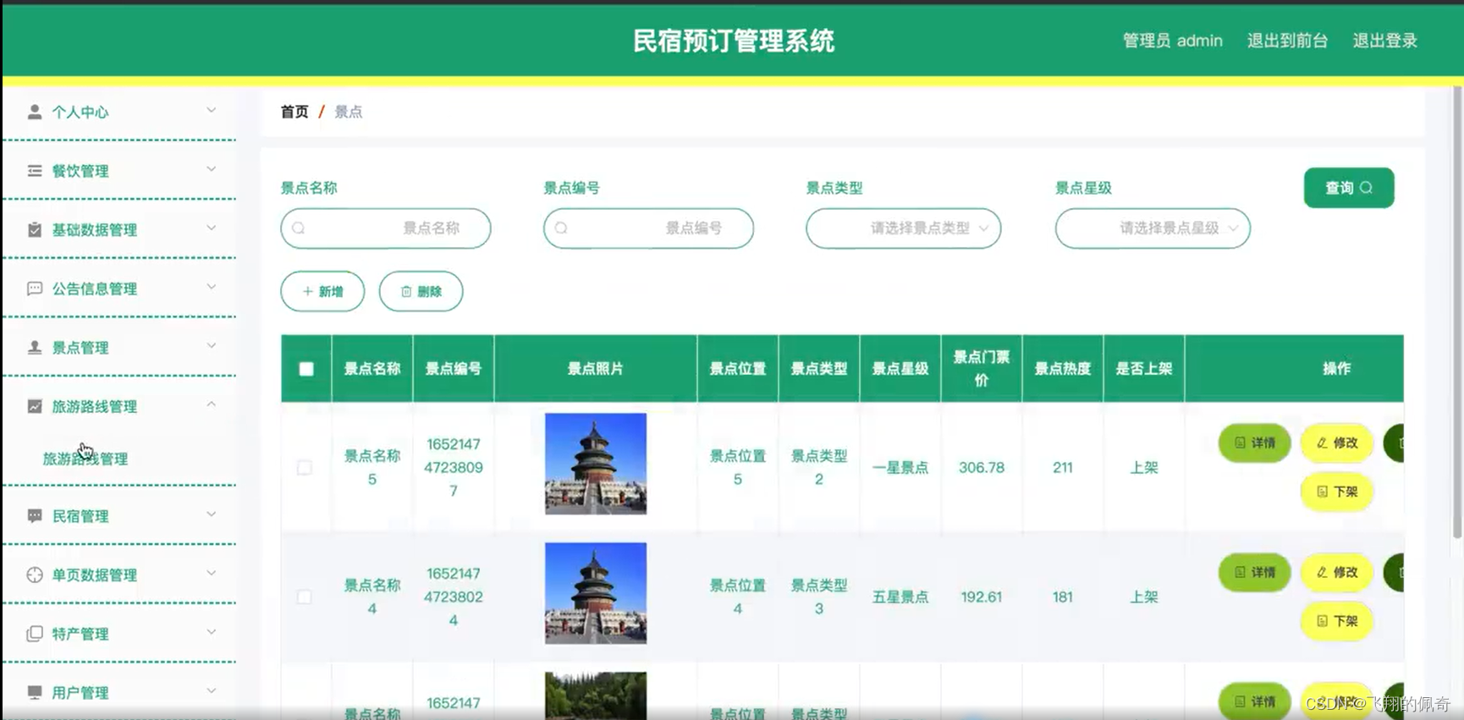Click the 公告信息管理 message icon
The width and height of the screenshot is (1464, 720).
[x=35, y=289]
